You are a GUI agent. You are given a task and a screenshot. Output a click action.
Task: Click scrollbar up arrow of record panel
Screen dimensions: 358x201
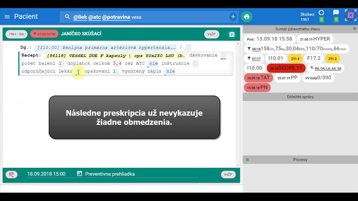(x=238, y=43)
